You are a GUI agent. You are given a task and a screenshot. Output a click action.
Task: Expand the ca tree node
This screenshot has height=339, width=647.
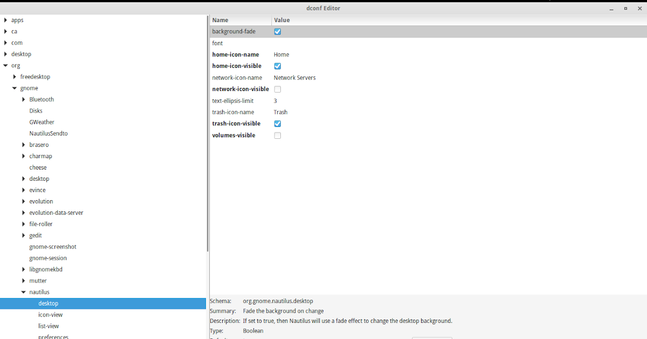5,31
